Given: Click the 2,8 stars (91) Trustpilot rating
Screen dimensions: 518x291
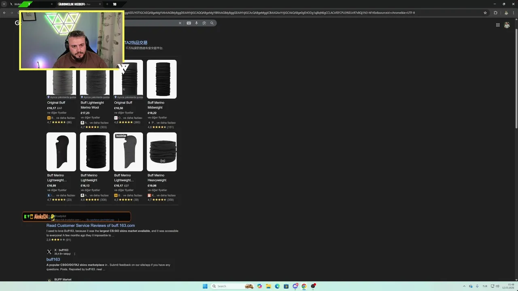Looking at the screenshot, I should (59, 240).
